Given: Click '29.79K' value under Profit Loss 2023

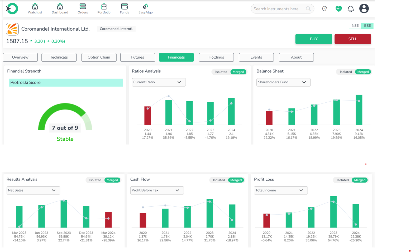Looking at the screenshot, I should point(333,237).
